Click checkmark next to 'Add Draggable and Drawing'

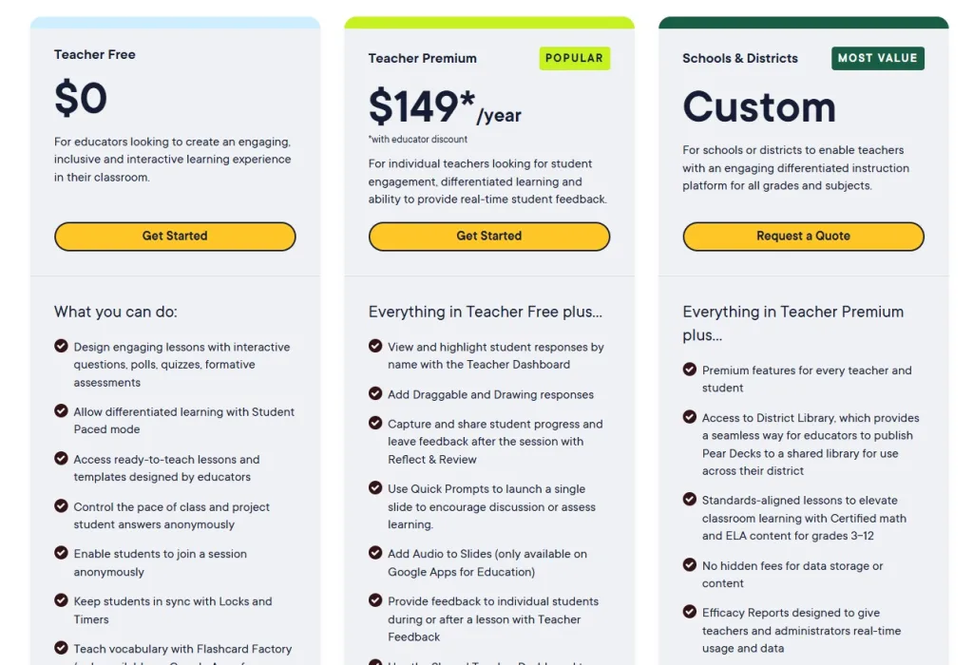[375, 393]
